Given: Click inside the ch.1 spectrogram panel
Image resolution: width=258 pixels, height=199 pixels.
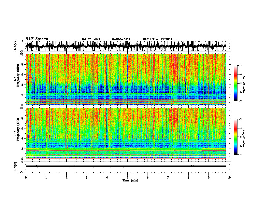Looking at the screenshot, I should (126, 79).
